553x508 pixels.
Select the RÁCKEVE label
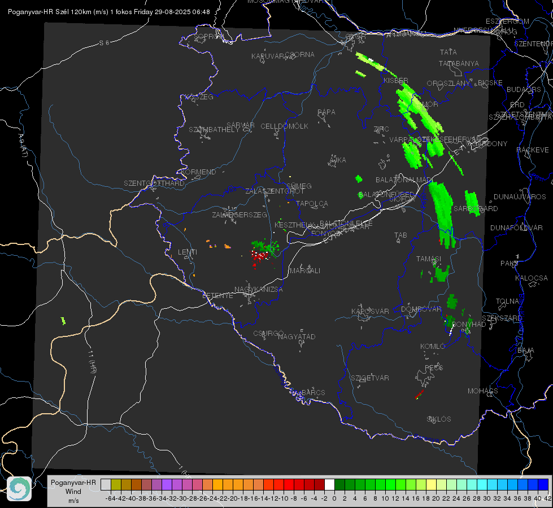(533, 150)
